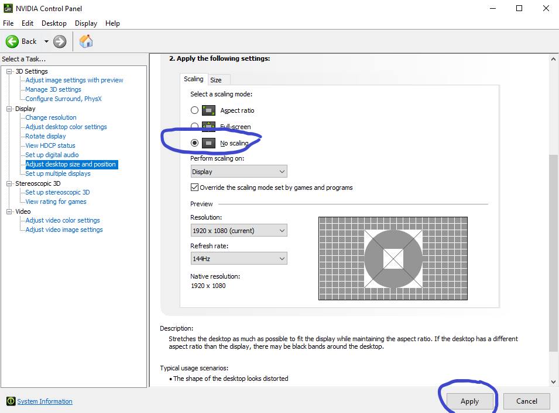
Task: Open Adjust video image settings
Action: tap(64, 230)
